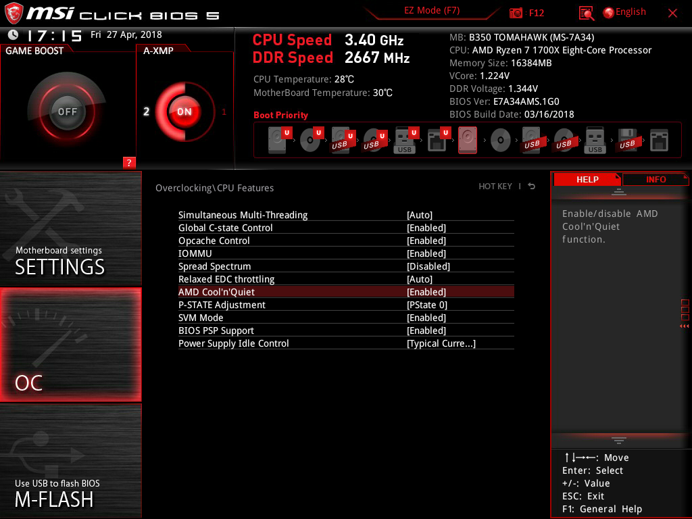Open the red question mark under Game Boost
Image resolution: width=692 pixels, height=519 pixels.
point(129,162)
